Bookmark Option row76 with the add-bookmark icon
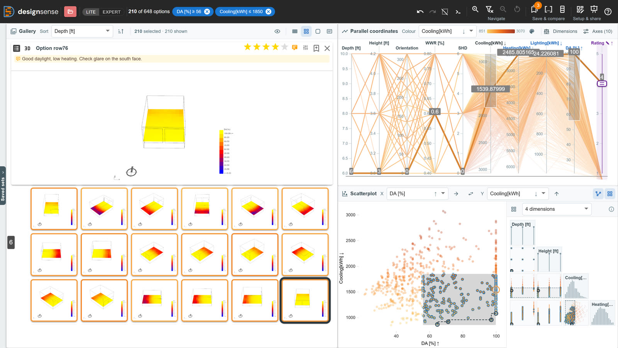This screenshot has width=618, height=348. point(316,48)
